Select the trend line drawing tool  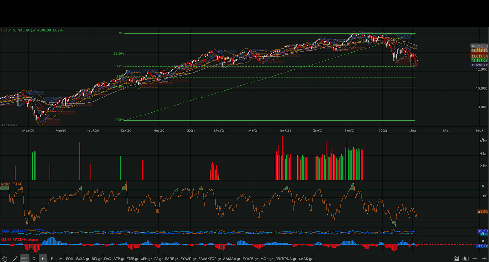[x=15, y=259]
